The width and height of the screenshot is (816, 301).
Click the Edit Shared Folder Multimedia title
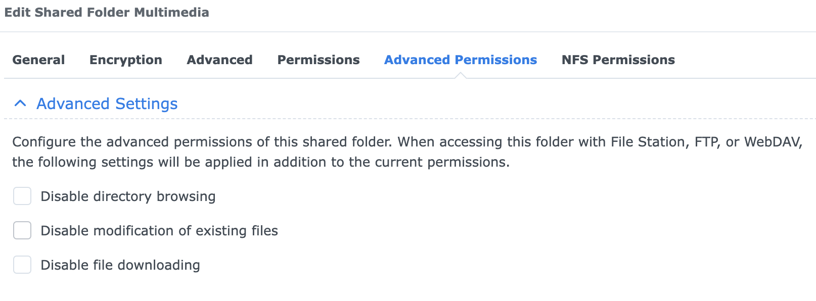(107, 12)
